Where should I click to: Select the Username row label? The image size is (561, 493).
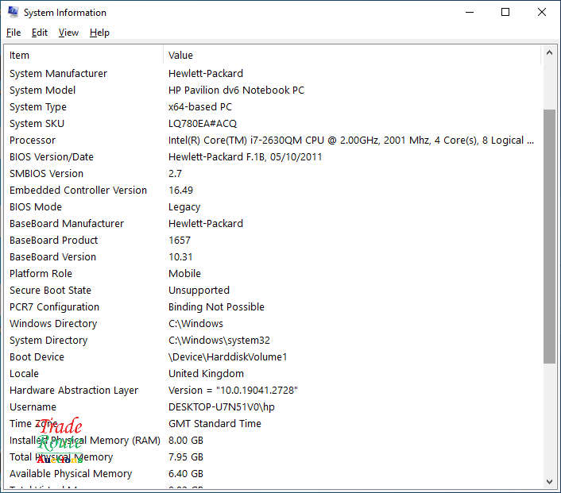tap(33, 407)
